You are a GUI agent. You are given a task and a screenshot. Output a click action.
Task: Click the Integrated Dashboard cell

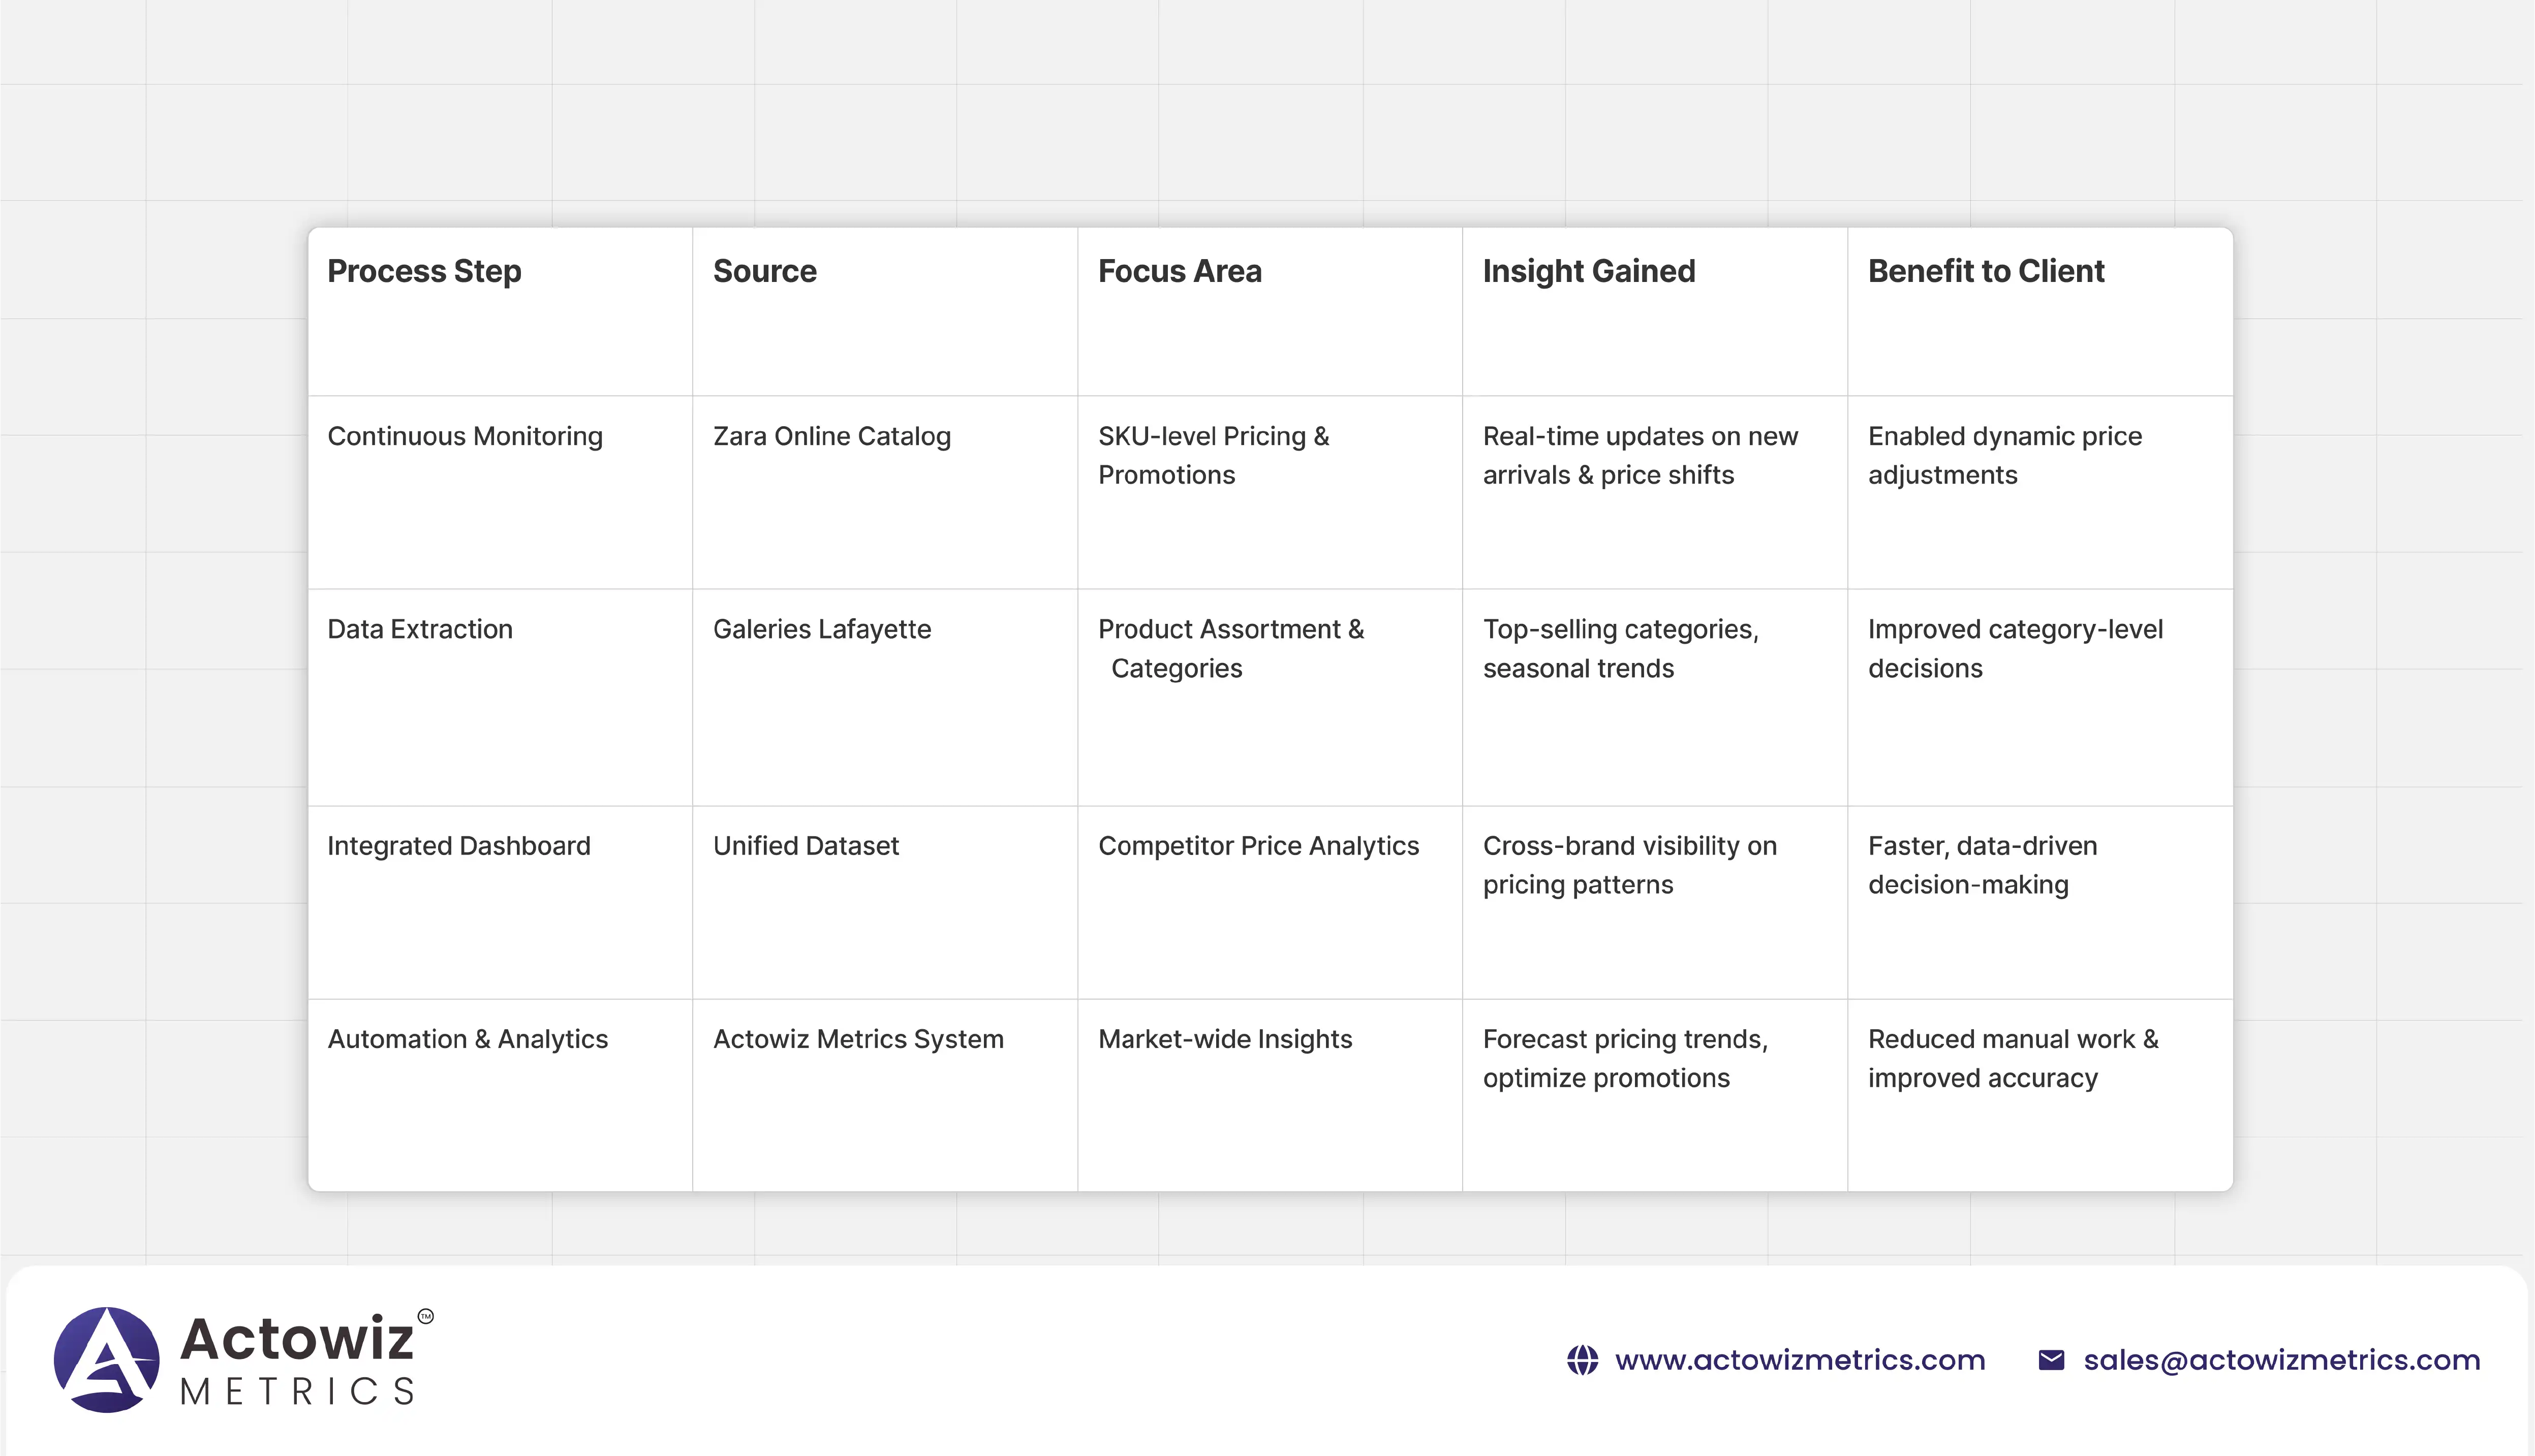coord(458,846)
